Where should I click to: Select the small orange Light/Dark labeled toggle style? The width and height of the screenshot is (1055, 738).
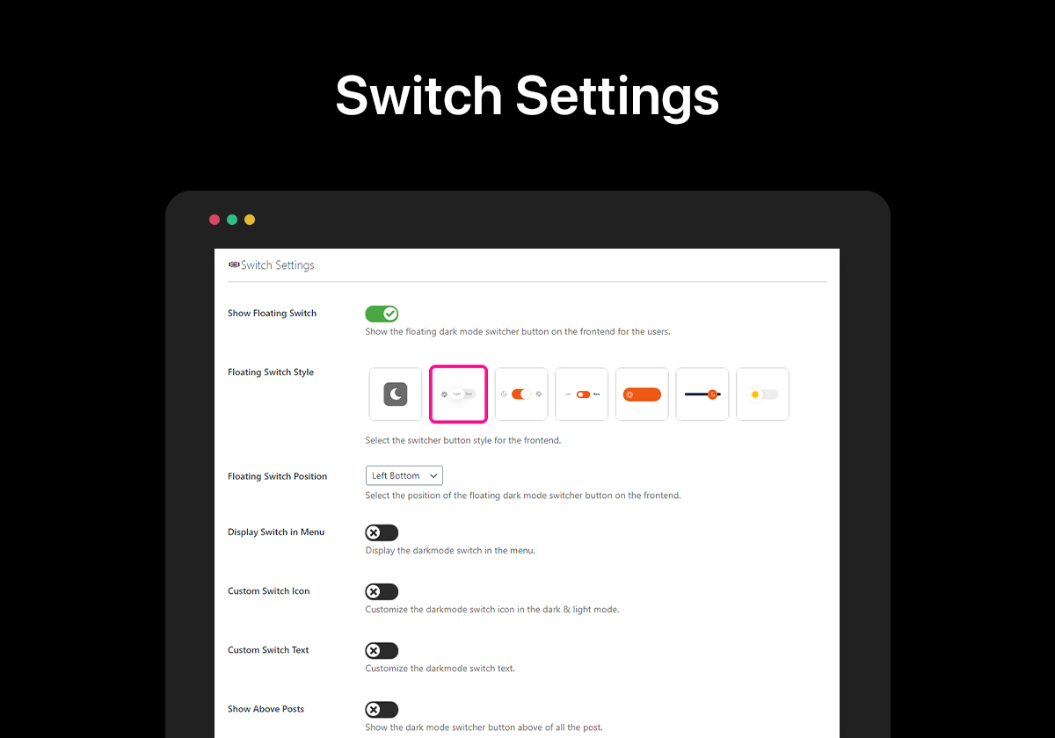coord(582,394)
